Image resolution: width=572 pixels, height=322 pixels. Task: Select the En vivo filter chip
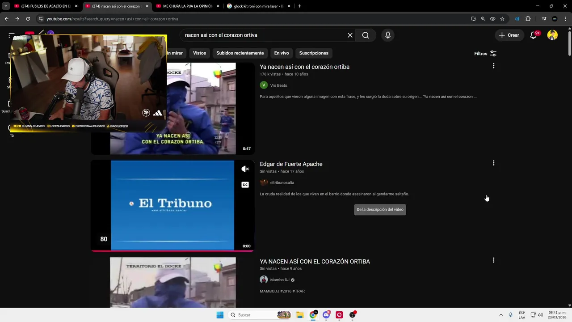[282, 53]
